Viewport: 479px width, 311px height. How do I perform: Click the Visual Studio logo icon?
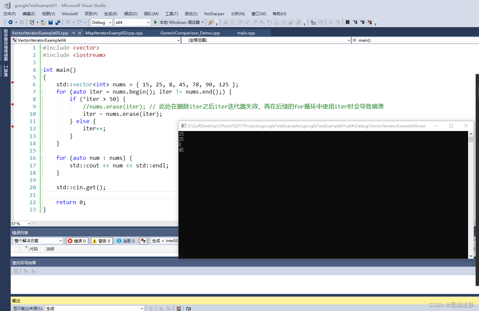(x=7, y=5)
